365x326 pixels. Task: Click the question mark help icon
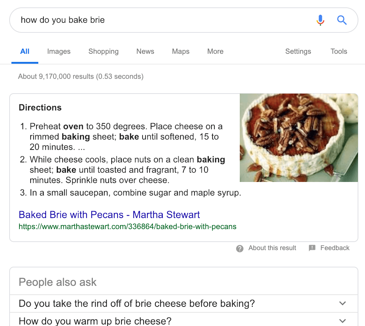pyautogui.click(x=240, y=248)
